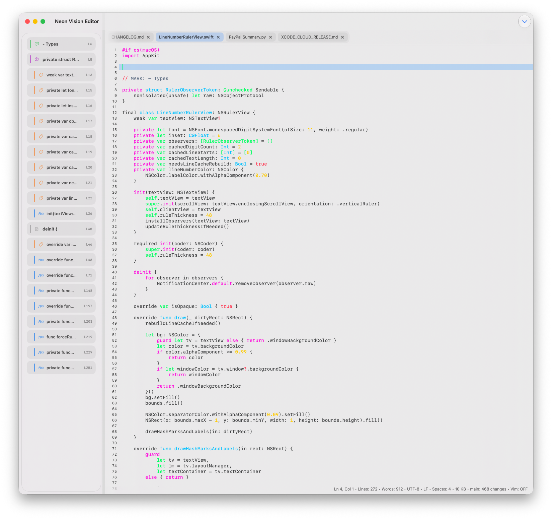
Task: Click '10 KB' in status bar
Action: (x=460, y=489)
